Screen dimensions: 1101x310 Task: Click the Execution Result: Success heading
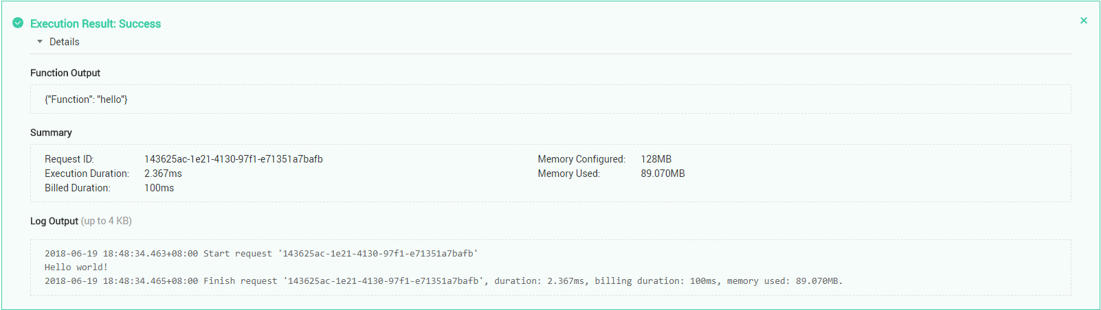pos(96,23)
